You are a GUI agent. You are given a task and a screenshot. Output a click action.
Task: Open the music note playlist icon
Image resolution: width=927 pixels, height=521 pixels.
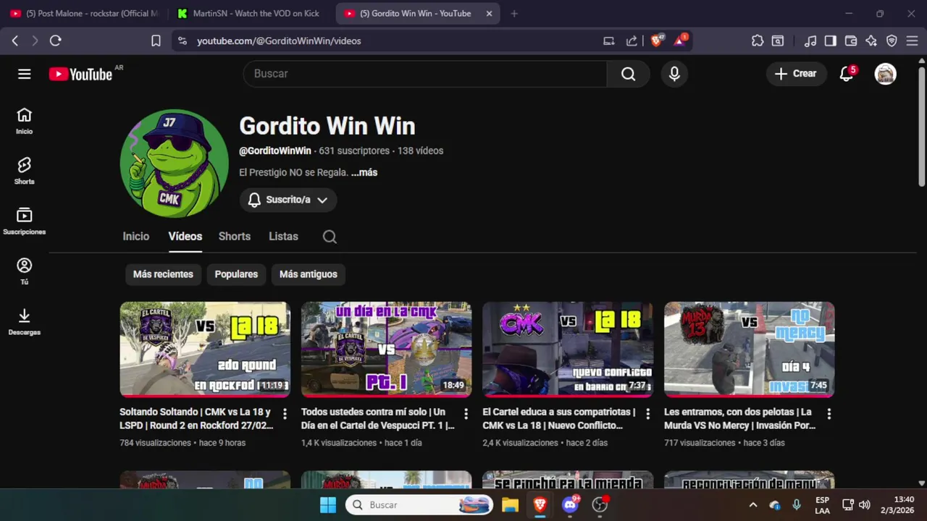click(x=810, y=41)
